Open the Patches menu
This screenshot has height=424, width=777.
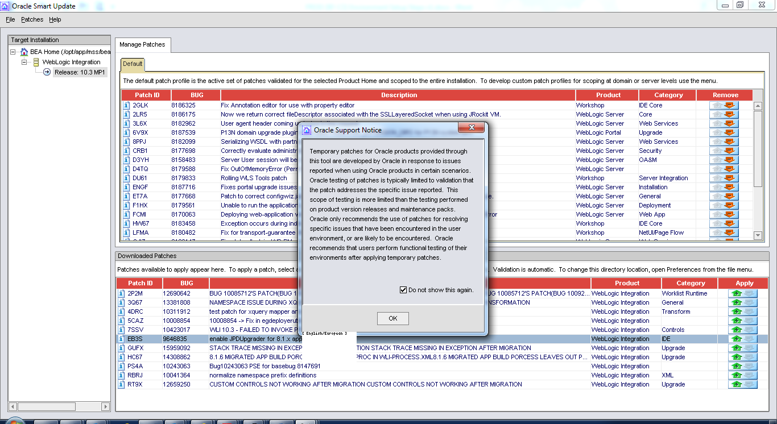pos(32,19)
